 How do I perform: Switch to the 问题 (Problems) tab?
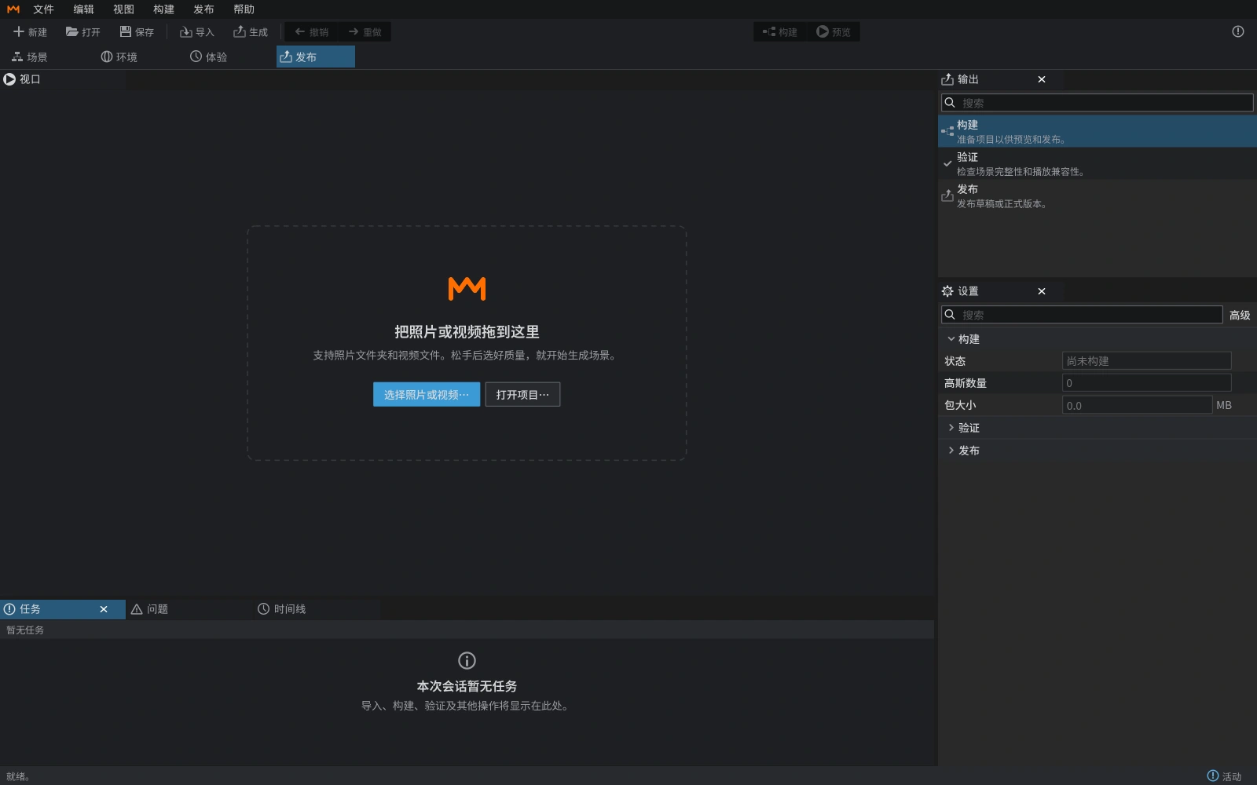150,609
